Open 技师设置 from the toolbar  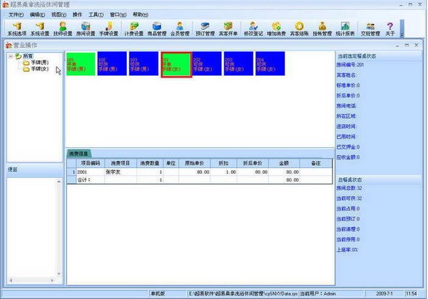(63, 28)
